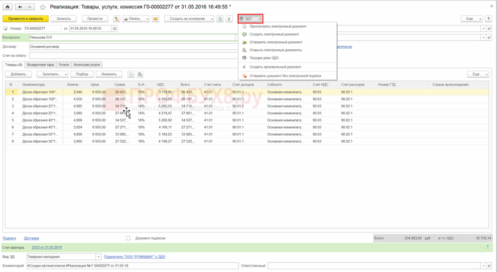Toggle the Документ подписан checkbox
Screen dimensions: 497x272
128,238
